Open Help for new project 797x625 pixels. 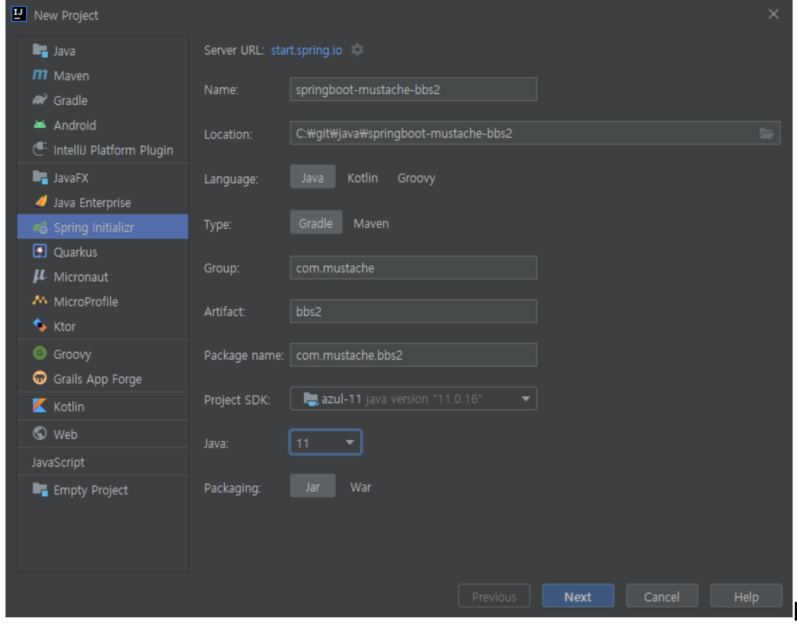pos(746,596)
